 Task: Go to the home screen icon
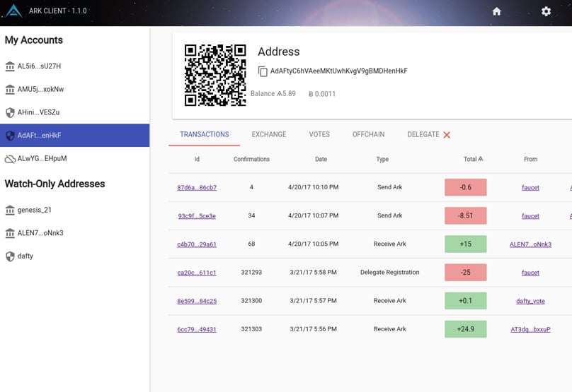(496, 11)
